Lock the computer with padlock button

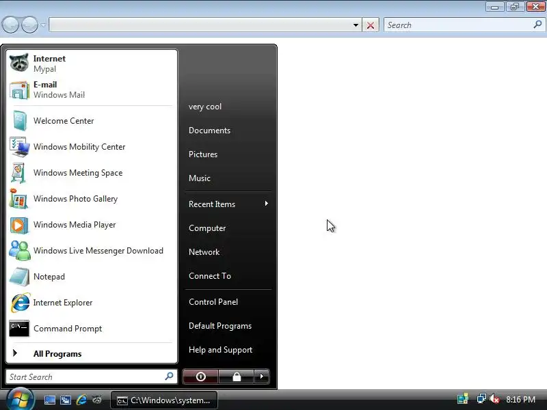[x=236, y=377]
